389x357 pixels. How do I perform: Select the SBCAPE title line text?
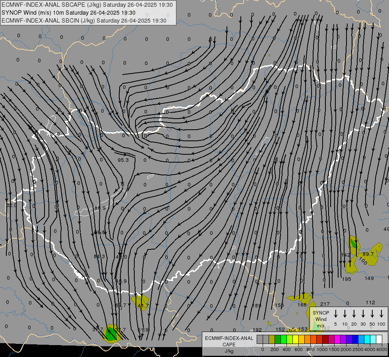pos(87,5)
